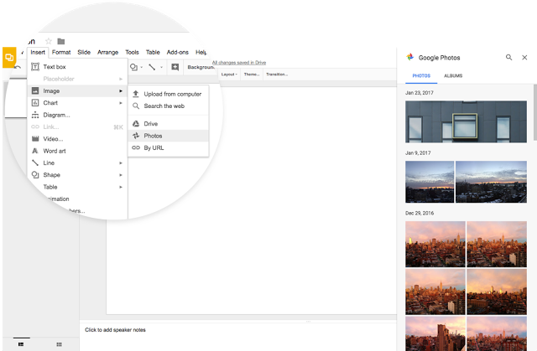Screen dimensions: 537x351
Task: Choose Drive from Image submenu
Action: pyautogui.click(x=169, y=124)
